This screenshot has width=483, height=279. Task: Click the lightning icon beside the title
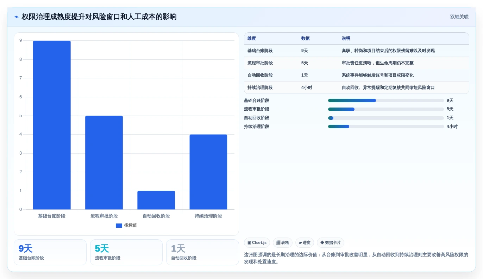pos(17,17)
